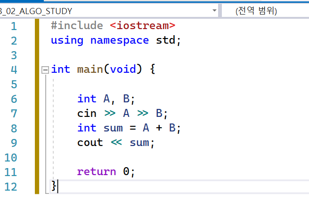Open the ALGO_STUDY project scope dropdown
This screenshot has width=309, height=200.
[x=109, y=11]
